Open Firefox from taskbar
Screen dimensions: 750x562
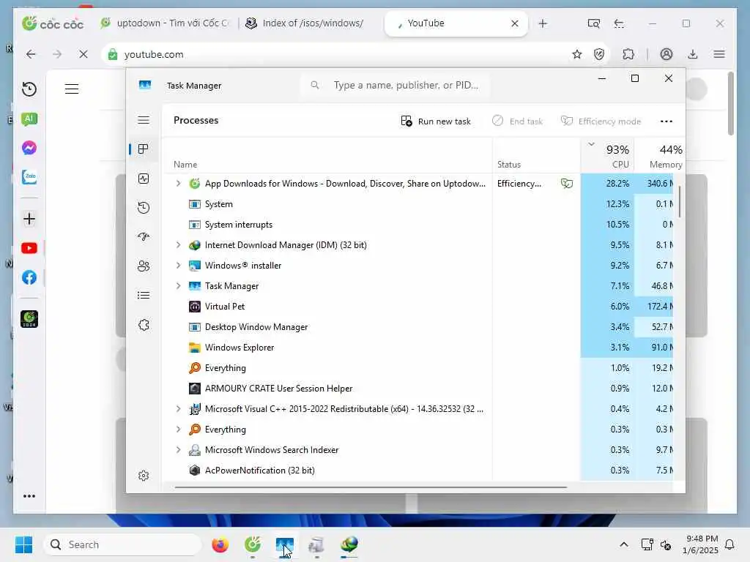click(220, 544)
